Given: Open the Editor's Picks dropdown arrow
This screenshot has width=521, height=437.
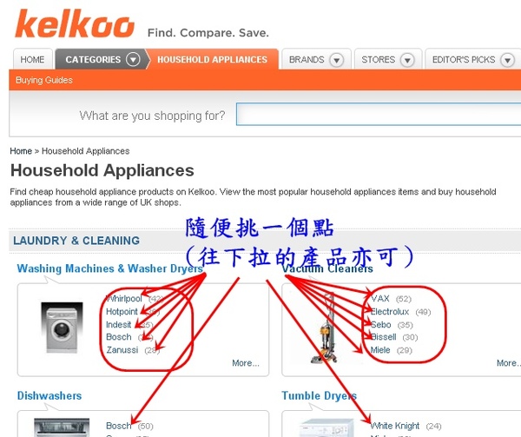Looking at the screenshot, I should click(x=507, y=60).
